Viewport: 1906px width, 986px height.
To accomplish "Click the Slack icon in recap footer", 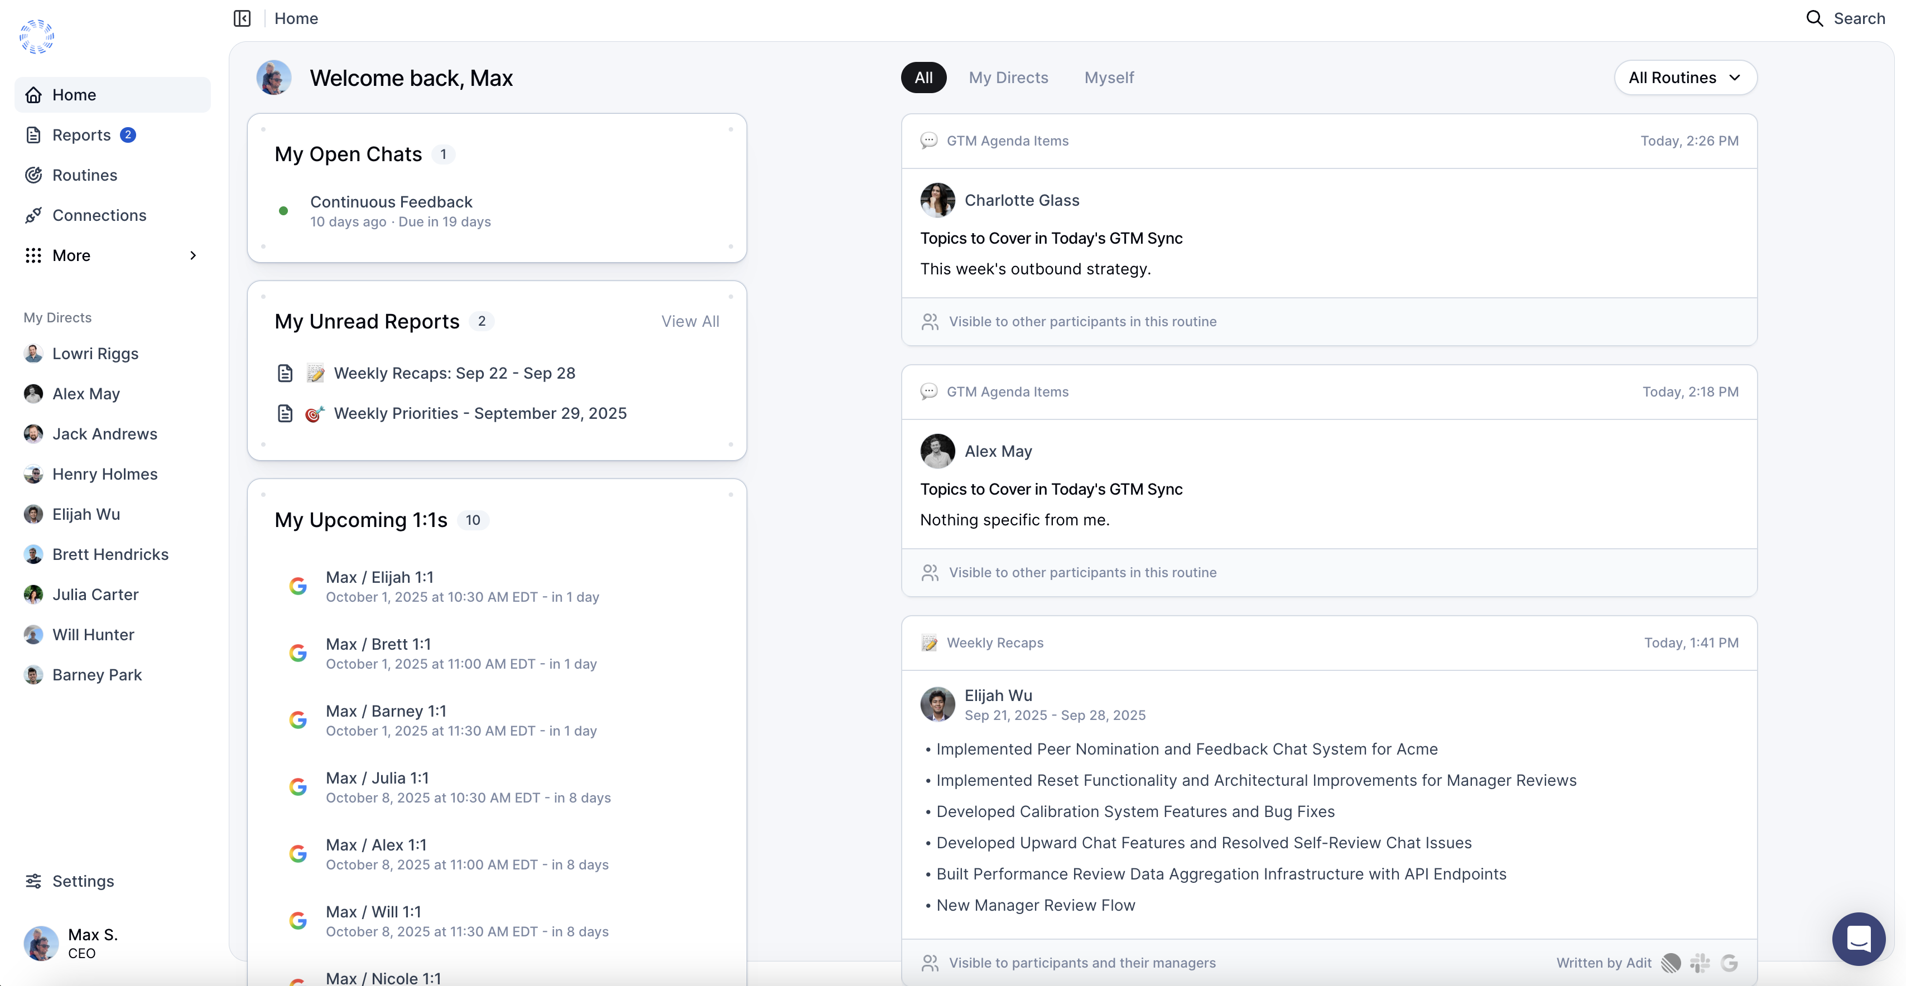I will click(x=1700, y=963).
